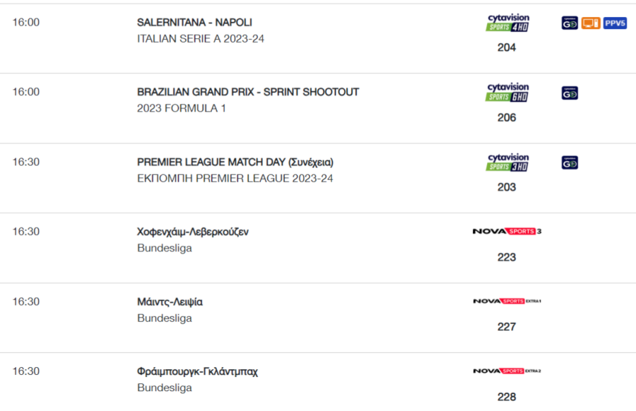
Task: Click the Cytavision Sports 3 HD logo
Action: pyautogui.click(x=507, y=162)
